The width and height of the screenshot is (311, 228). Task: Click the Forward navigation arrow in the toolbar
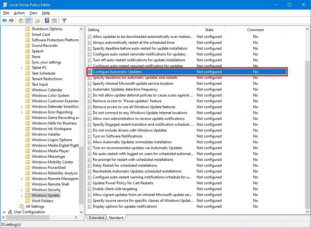pyautogui.click(x=12, y=20)
